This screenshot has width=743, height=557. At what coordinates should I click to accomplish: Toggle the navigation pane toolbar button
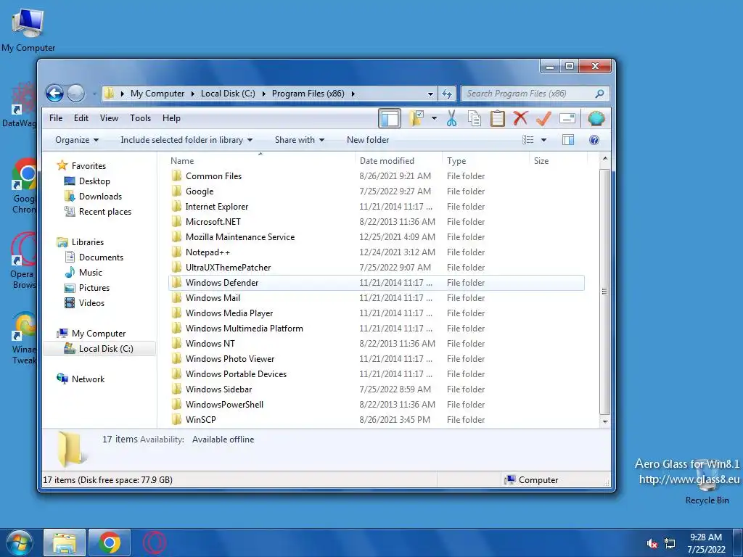[x=390, y=118]
